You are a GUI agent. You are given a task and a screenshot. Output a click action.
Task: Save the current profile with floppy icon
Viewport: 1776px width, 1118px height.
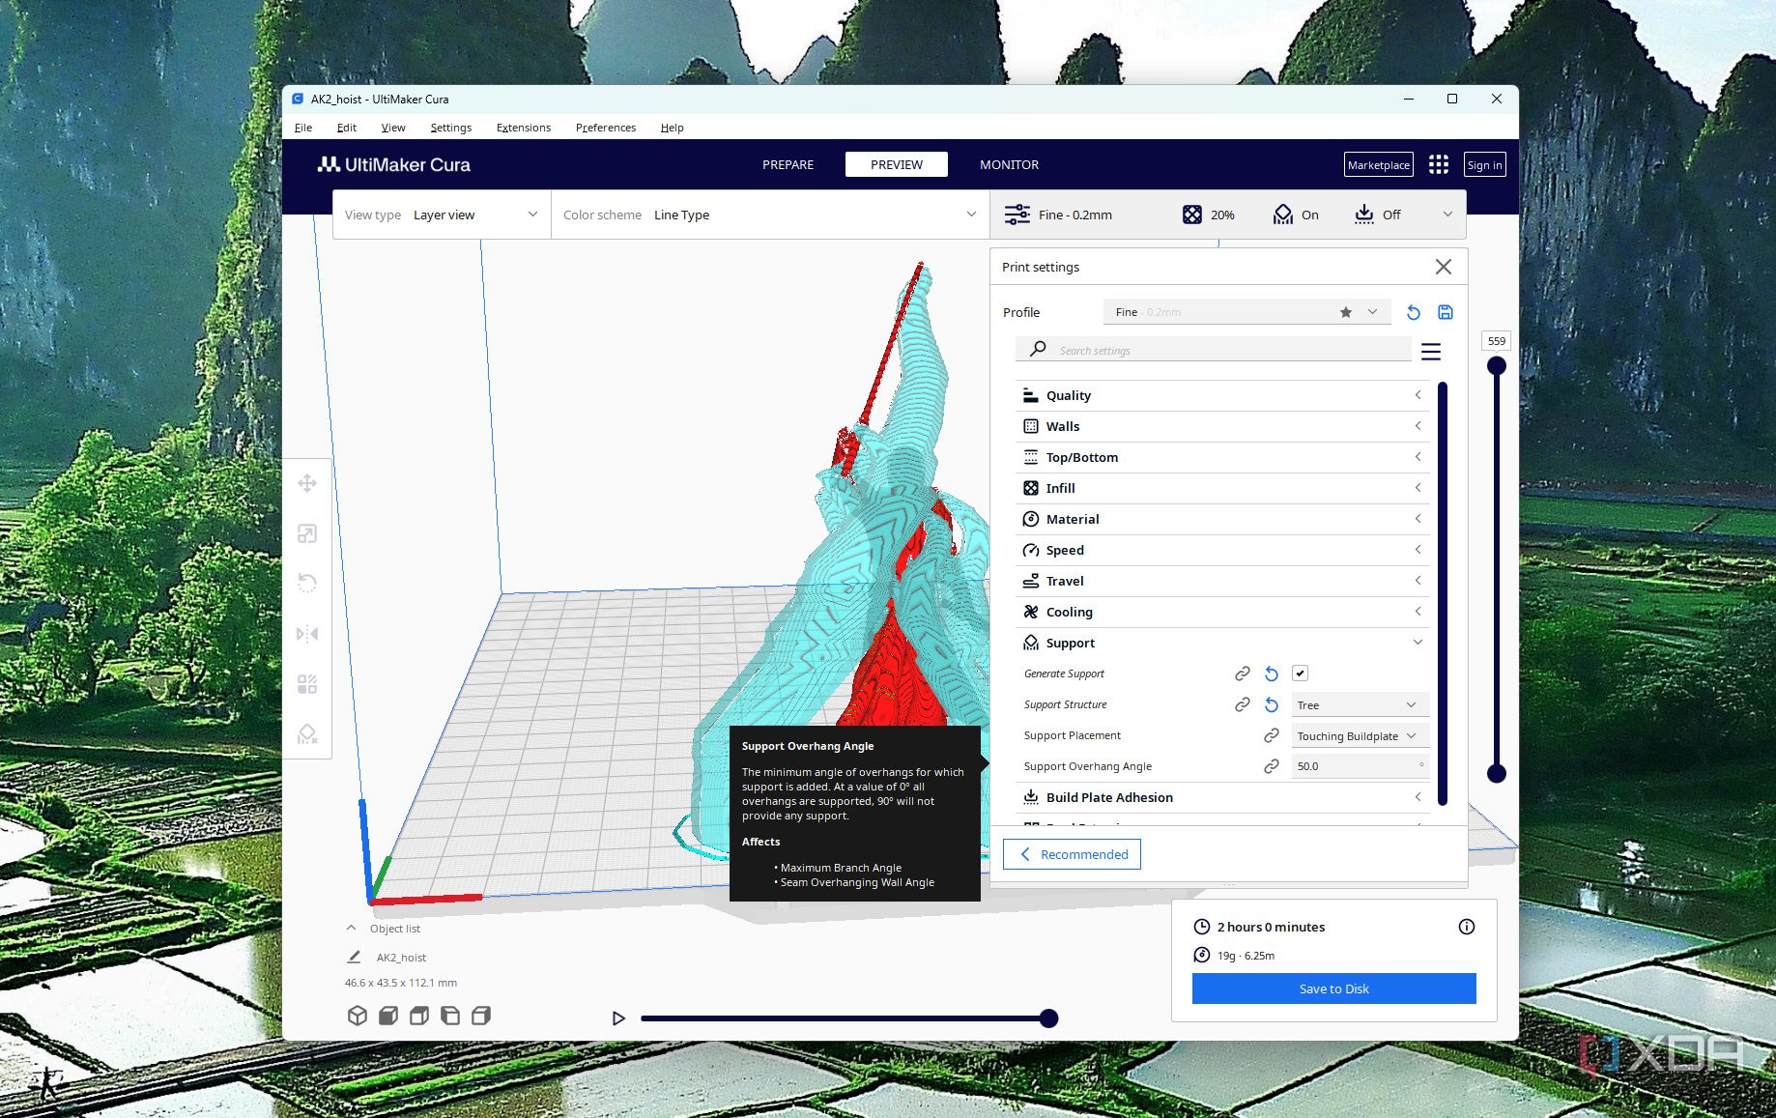point(1446,312)
